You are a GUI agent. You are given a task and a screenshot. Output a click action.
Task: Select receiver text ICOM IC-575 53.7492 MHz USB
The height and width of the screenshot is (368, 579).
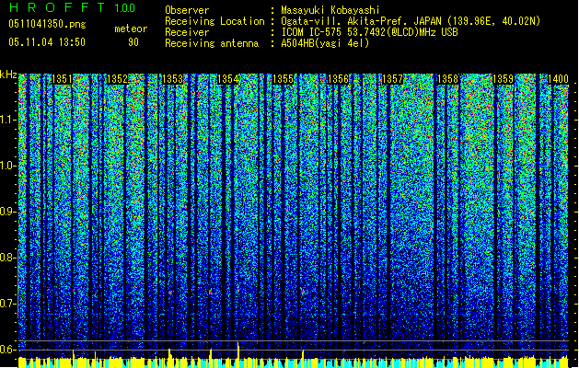click(x=369, y=32)
